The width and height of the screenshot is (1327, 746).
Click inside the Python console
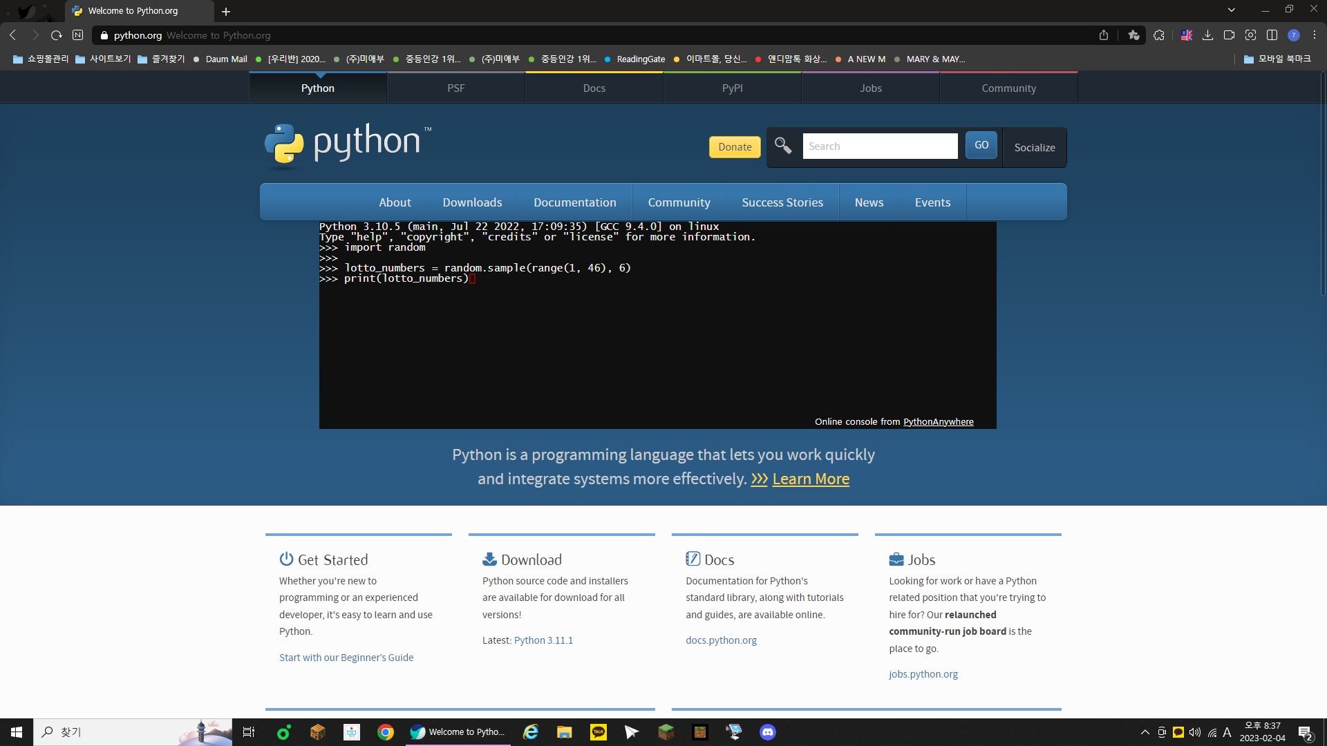point(657,325)
